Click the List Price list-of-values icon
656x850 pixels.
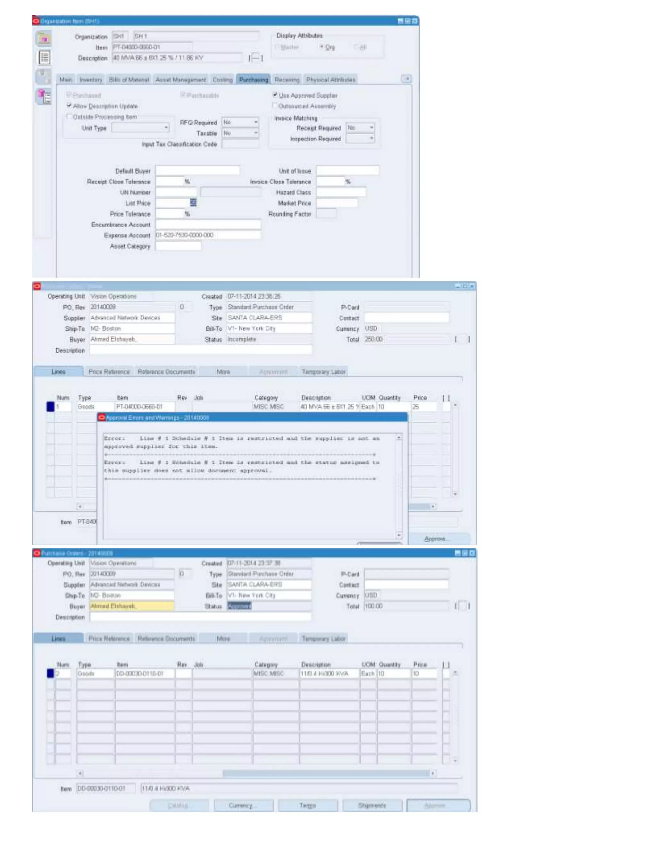(x=193, y=202)
